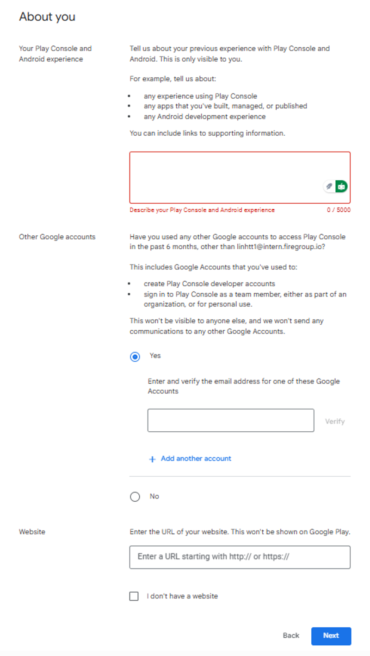The image size is (370, 656).
Task: Open the "Add another account" link
Action: click(x=196, y=459)
